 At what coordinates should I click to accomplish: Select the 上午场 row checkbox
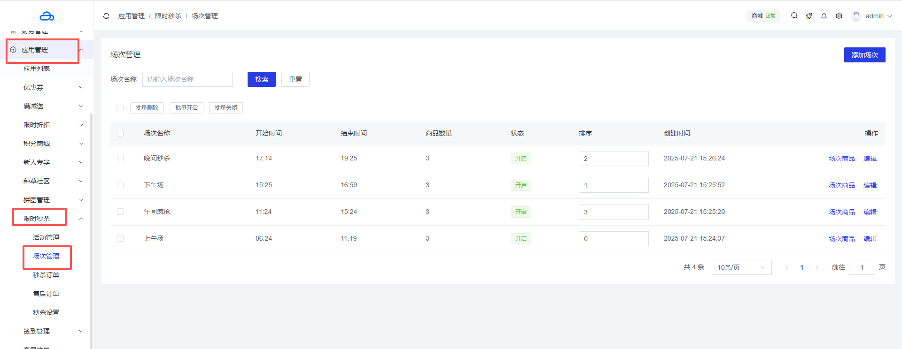[x=120, y=239]
